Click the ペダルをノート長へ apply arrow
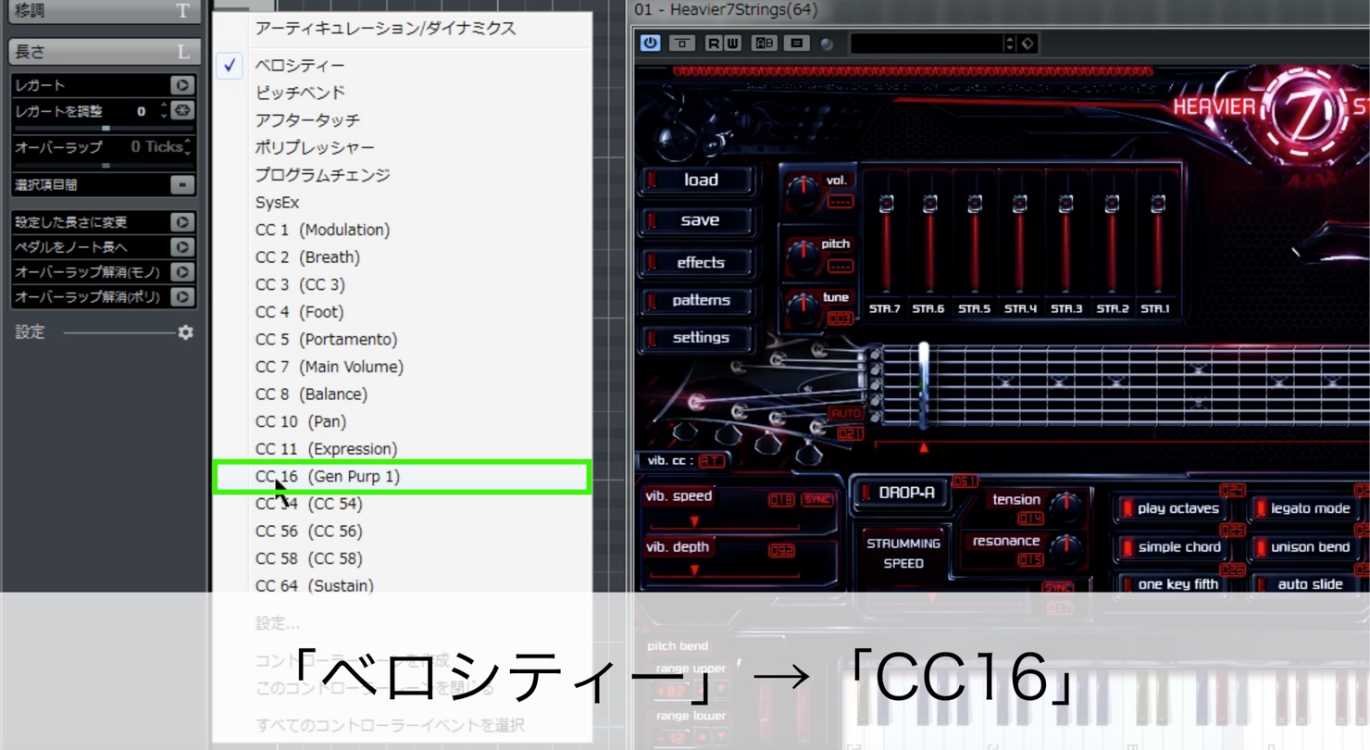 (x=182, y=247)
